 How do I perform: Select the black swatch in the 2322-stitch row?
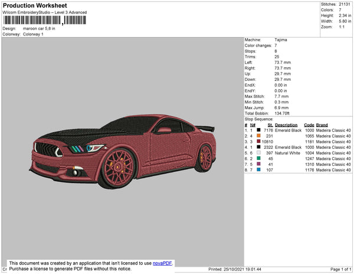(x=259, y=147)
